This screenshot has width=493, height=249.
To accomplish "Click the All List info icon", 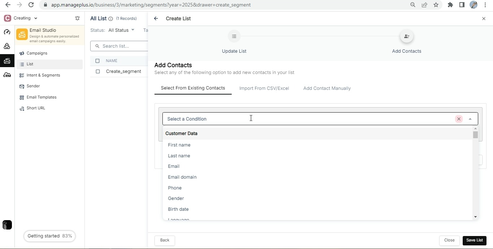I will point(110,19).
